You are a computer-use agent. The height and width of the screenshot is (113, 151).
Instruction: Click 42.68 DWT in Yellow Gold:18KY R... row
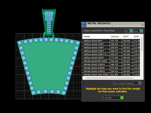pos(126,54)
